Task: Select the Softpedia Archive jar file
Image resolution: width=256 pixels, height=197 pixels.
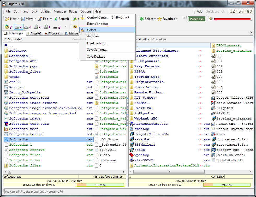Action: 27,150
